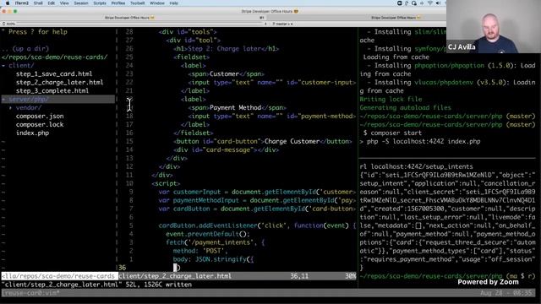Click the method: 'POST' line
Screen dimensions: 541x304
(200, 251)
